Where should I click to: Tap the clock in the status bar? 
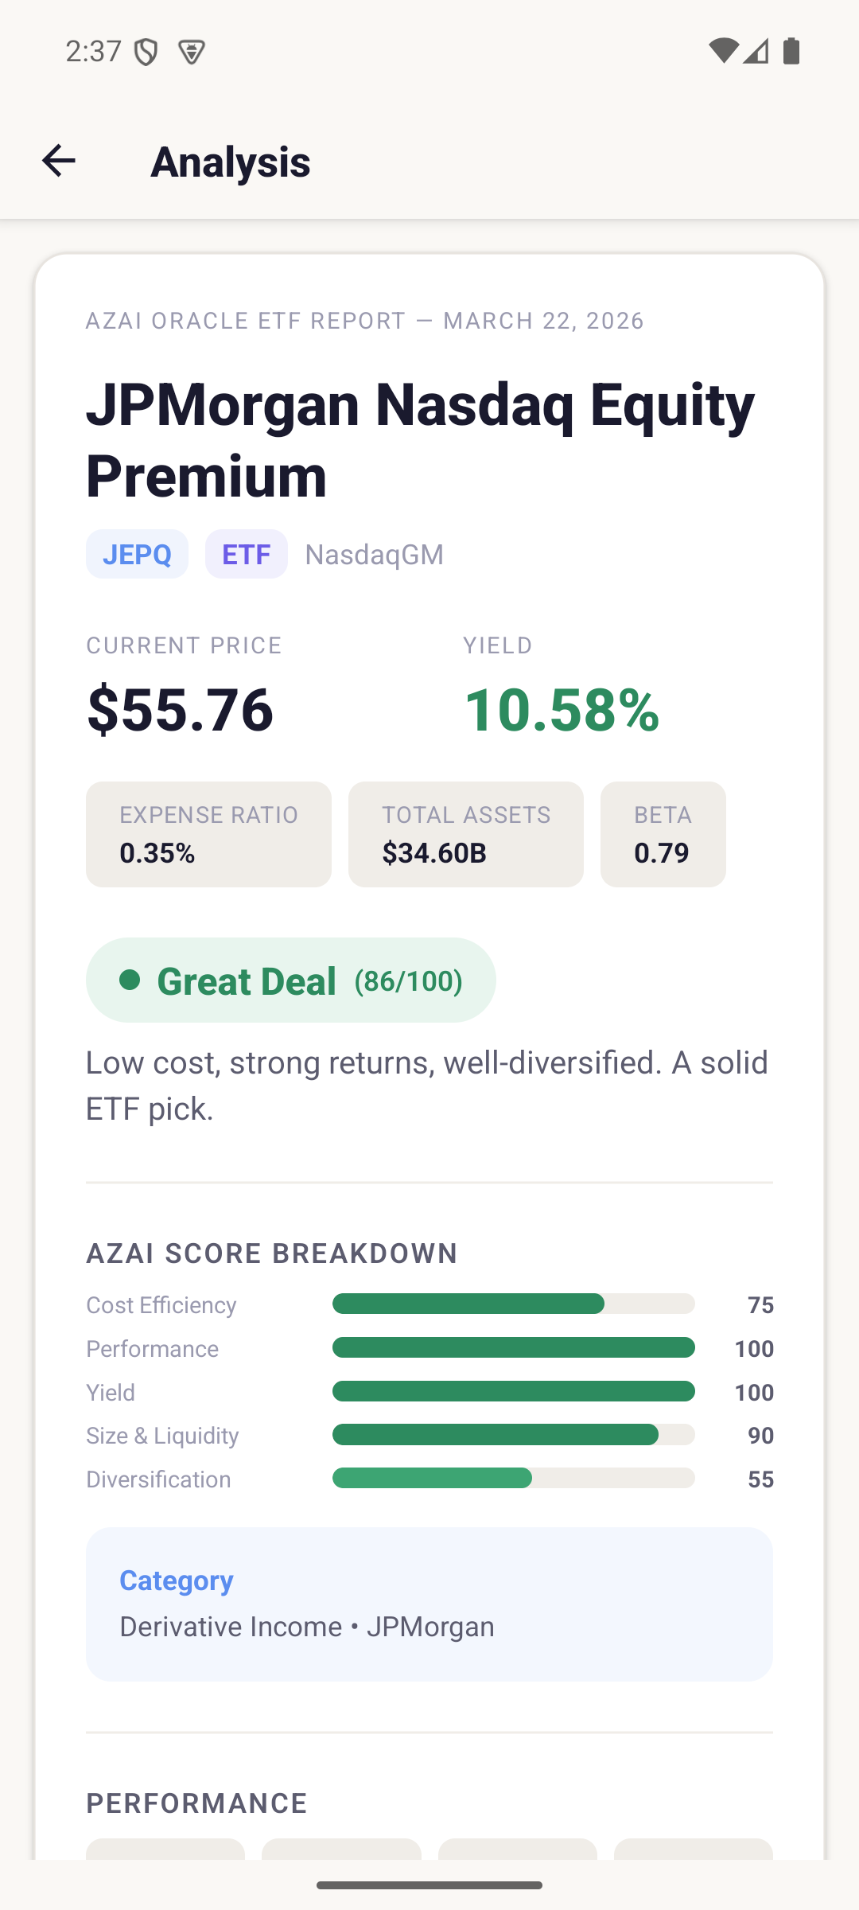pyautogui.click(x=95, y=49)
